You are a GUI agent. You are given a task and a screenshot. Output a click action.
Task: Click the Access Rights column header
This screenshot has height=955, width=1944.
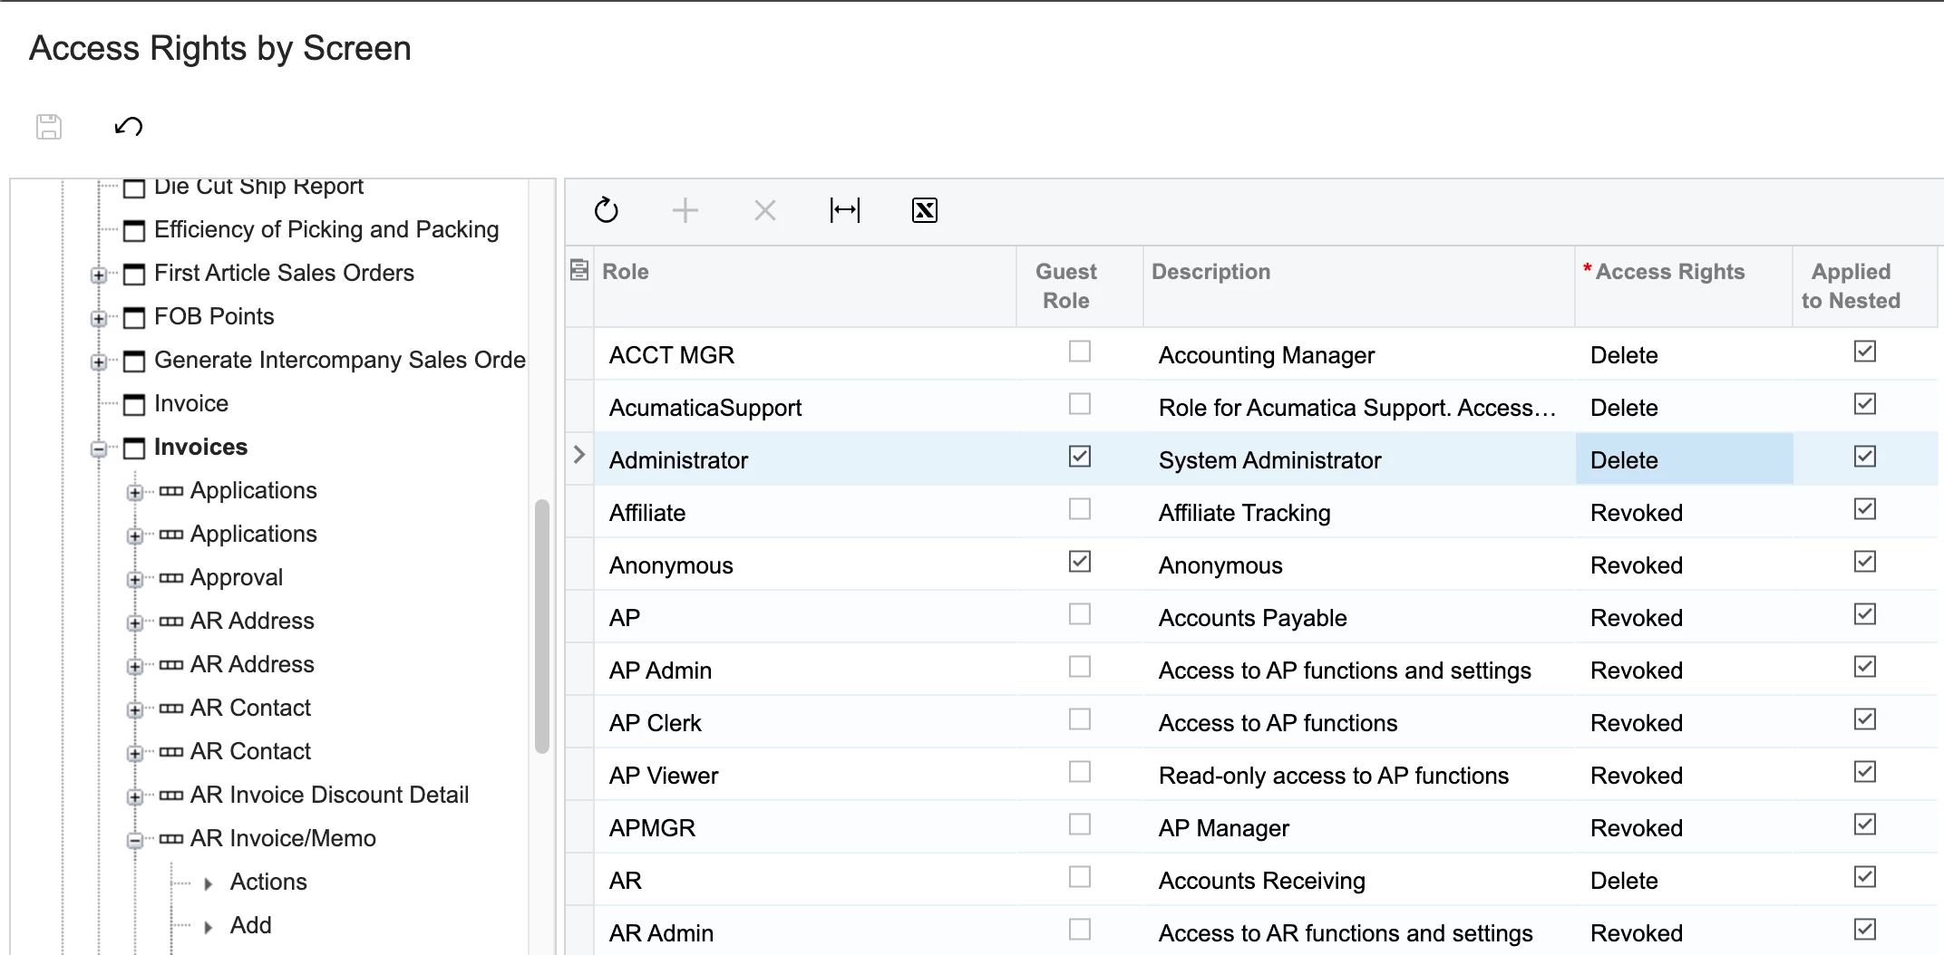pyautogui.click(x=1669, y=272)
